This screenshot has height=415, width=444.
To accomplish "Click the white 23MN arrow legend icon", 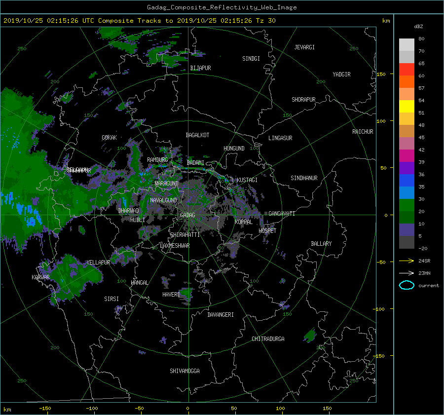I will 407,273.
